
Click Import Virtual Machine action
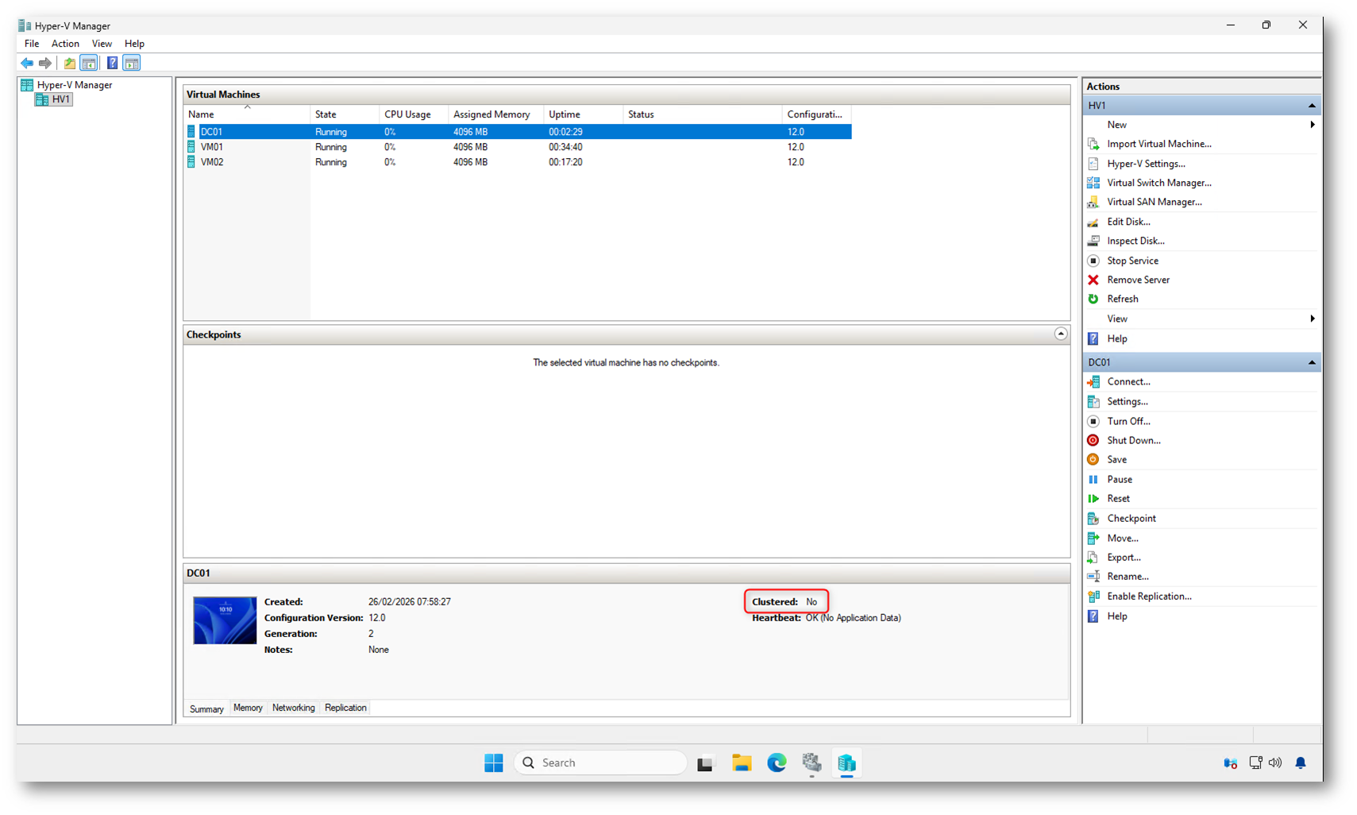point(1158,144)
